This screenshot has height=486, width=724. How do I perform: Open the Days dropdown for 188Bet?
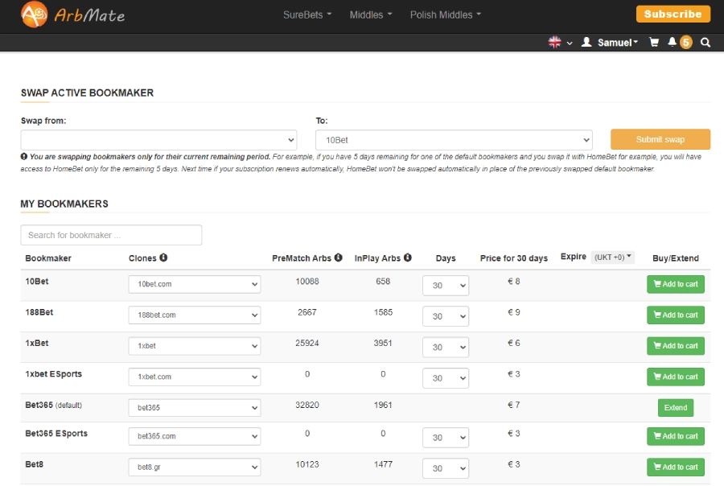(445, 316)
